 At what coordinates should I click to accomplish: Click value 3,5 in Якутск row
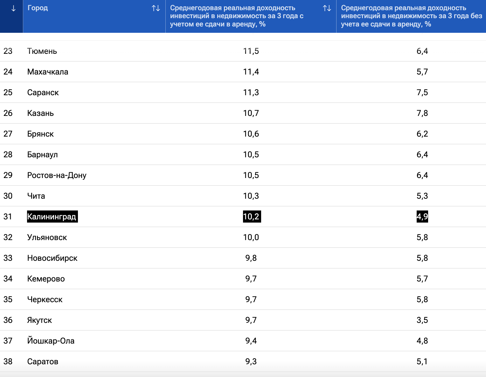pos(422,320)
